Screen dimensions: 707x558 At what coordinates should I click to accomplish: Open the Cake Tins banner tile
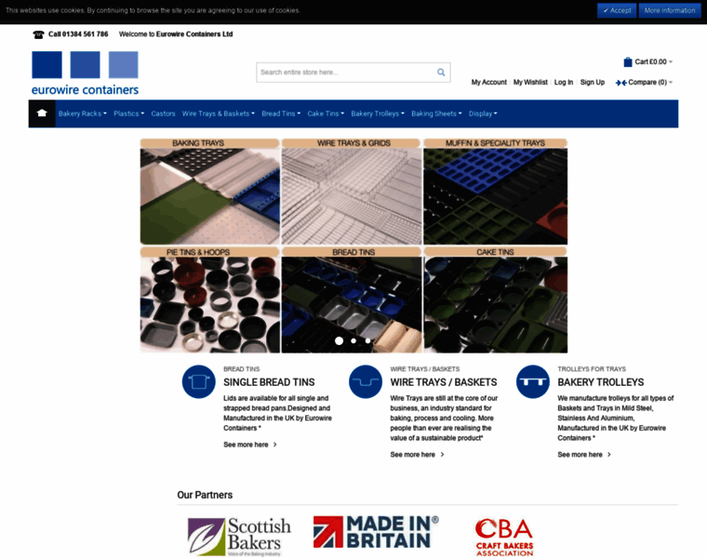[x=496, y=299]
